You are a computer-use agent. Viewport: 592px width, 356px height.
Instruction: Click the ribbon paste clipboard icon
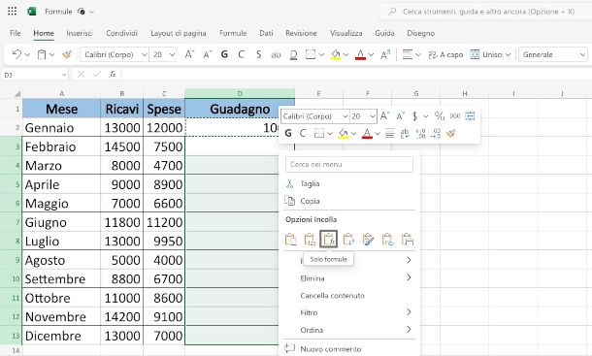click(42, 54)
